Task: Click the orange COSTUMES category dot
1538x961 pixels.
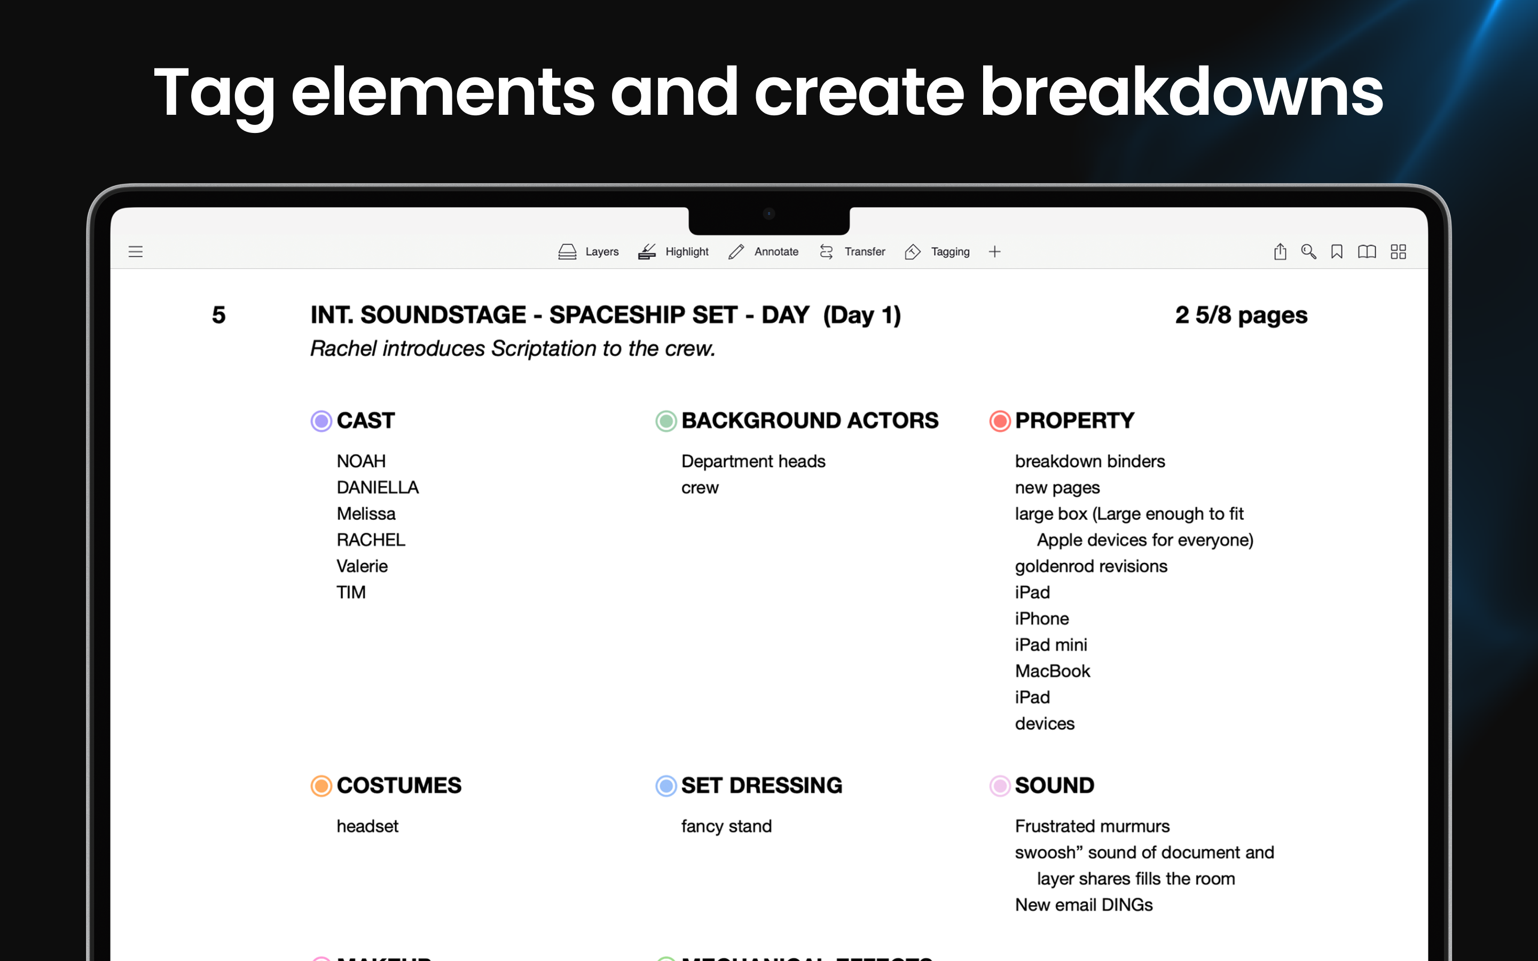Action: click(321, 785)
